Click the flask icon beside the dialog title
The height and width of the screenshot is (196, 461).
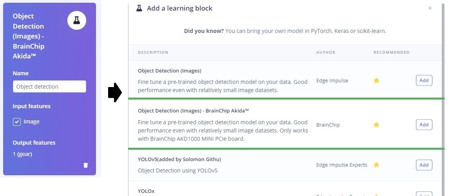(139, 8)
